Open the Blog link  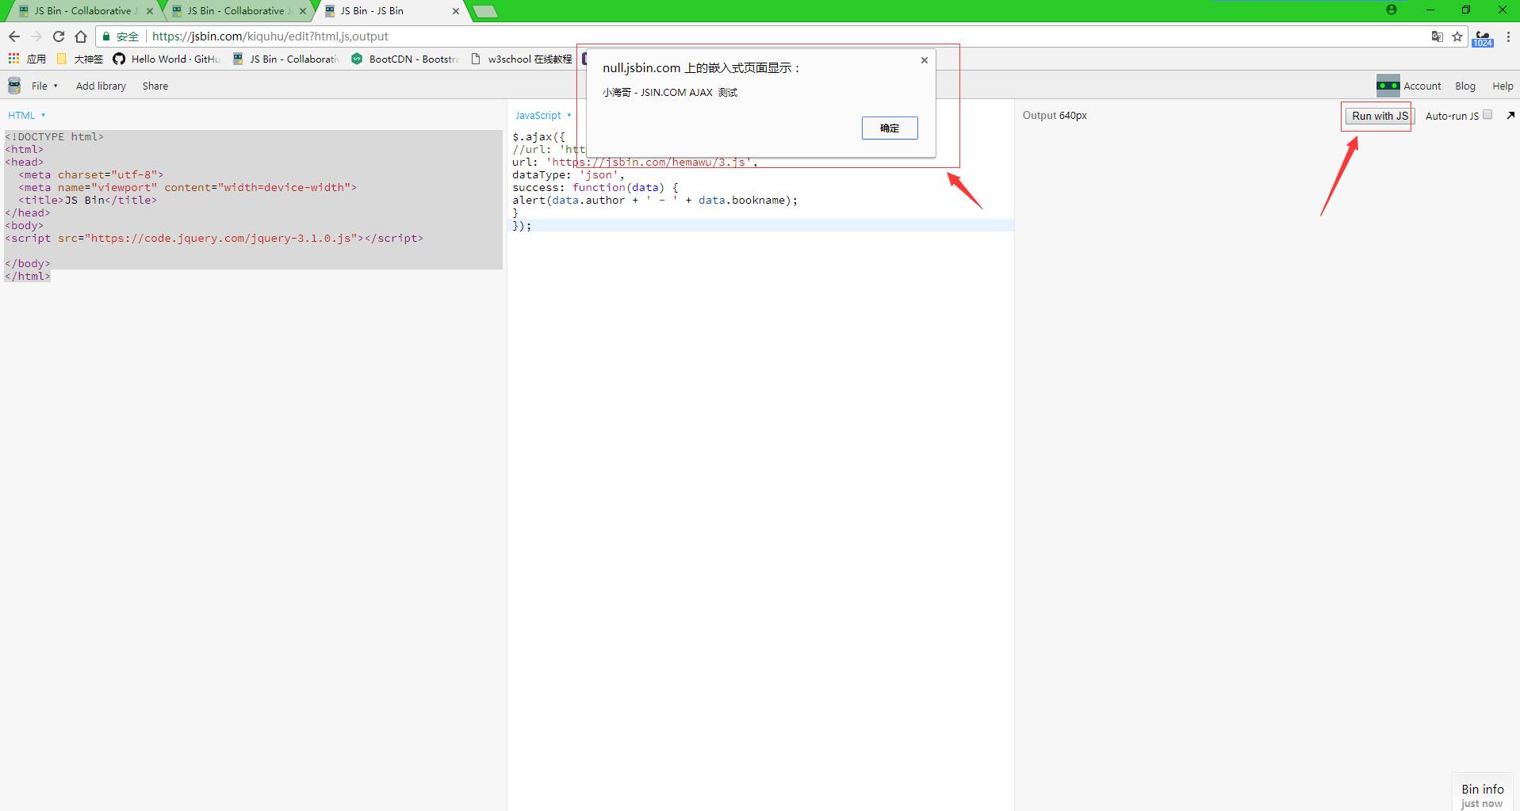pyautogui.click(x=1465, y=86)
